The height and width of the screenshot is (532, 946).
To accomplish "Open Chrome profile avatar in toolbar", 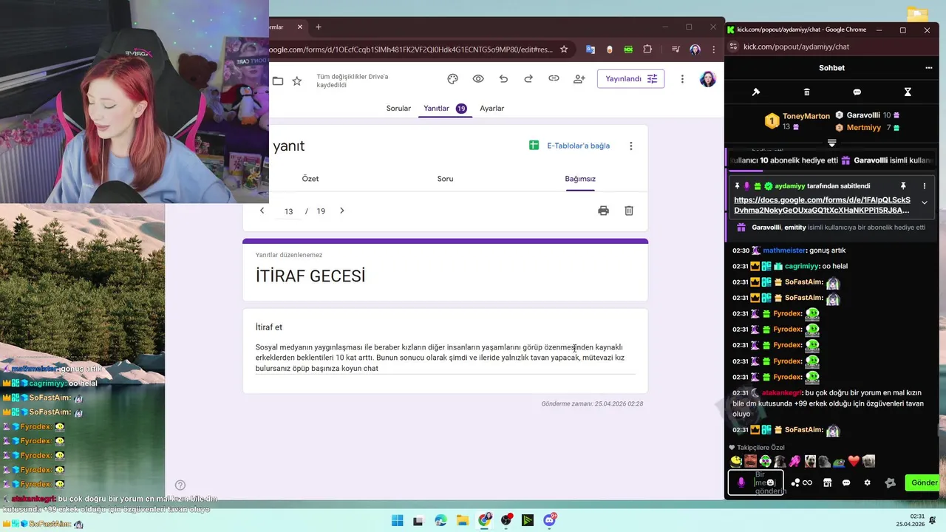I will pyautogui.click(x=695, y=50).
